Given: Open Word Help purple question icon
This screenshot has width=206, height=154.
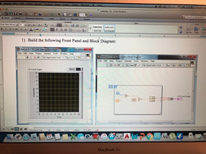Looking at the screenshot, I should pyautogui.click(x=91, y=15).
